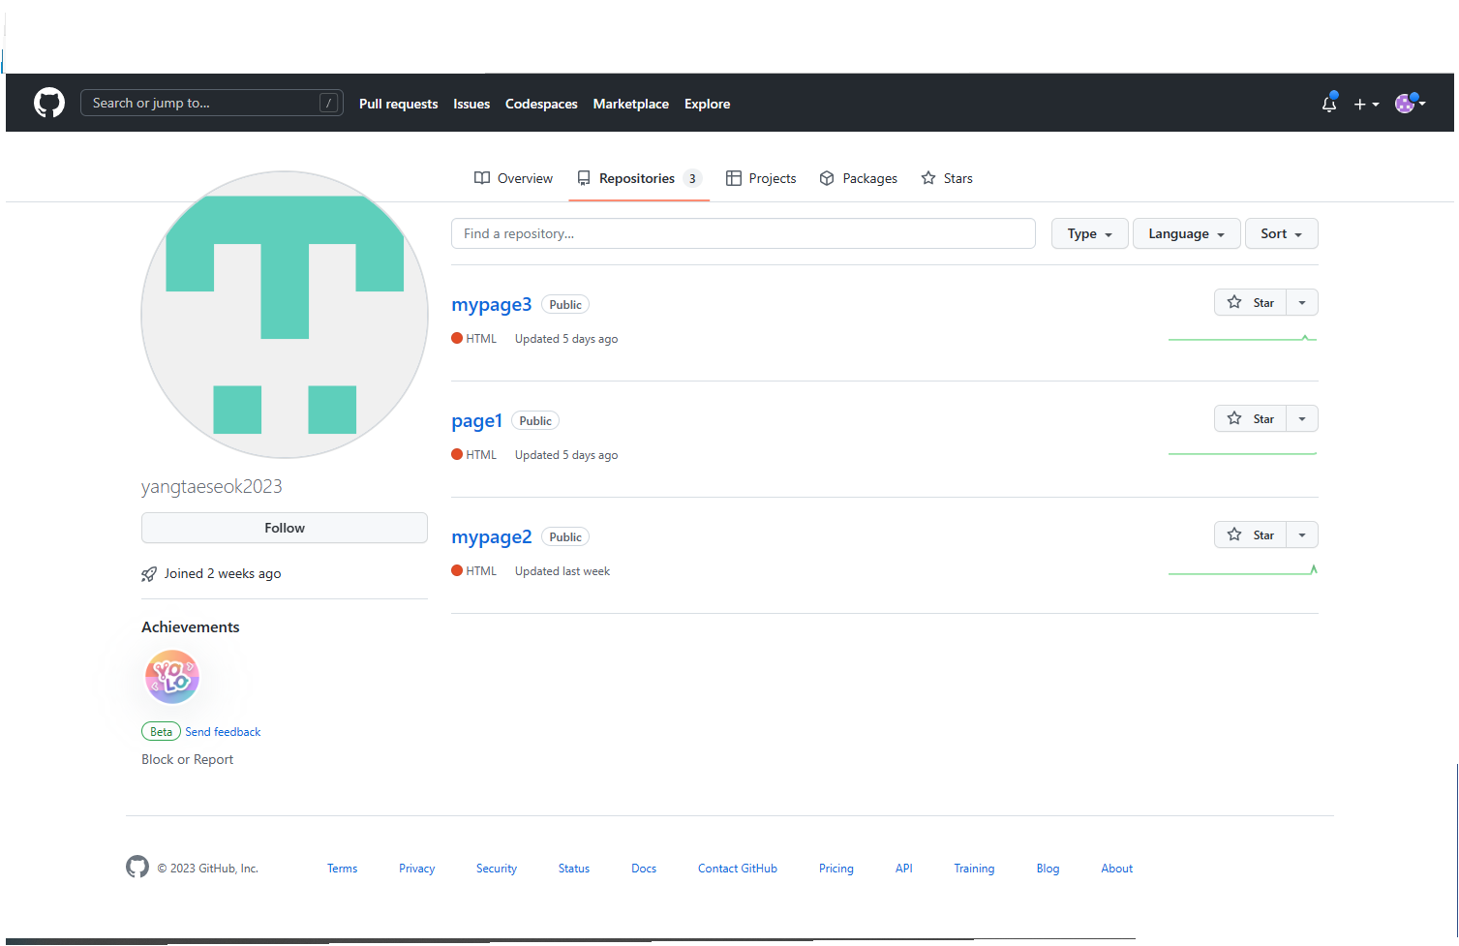The image size is (1459, 946).
Task: Click the footer GitHub logo
Action: [x=137, y=867]
